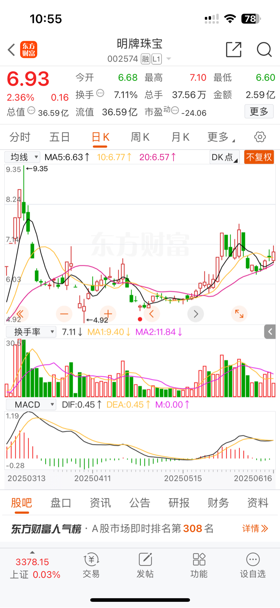Tap the 9.35 high price label

point(37,169)
